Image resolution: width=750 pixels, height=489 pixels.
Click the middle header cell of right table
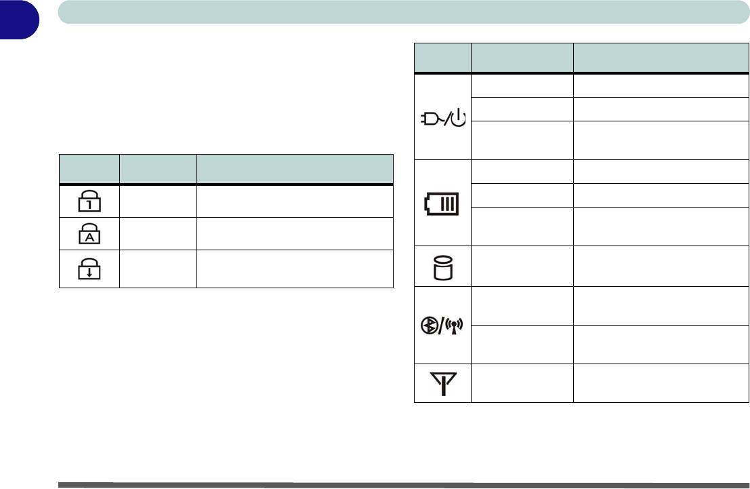click(522, 58)
